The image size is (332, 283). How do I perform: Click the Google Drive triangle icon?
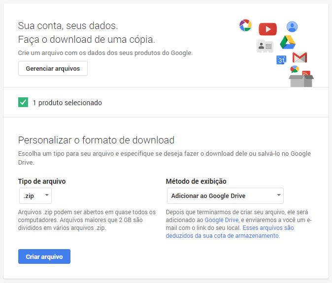(287, 43)
